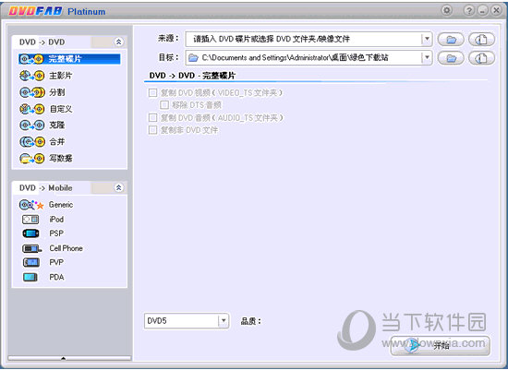Click the PVP device icon
The image size is (508, 370).
pyautogui.click(x=31, y=262)
